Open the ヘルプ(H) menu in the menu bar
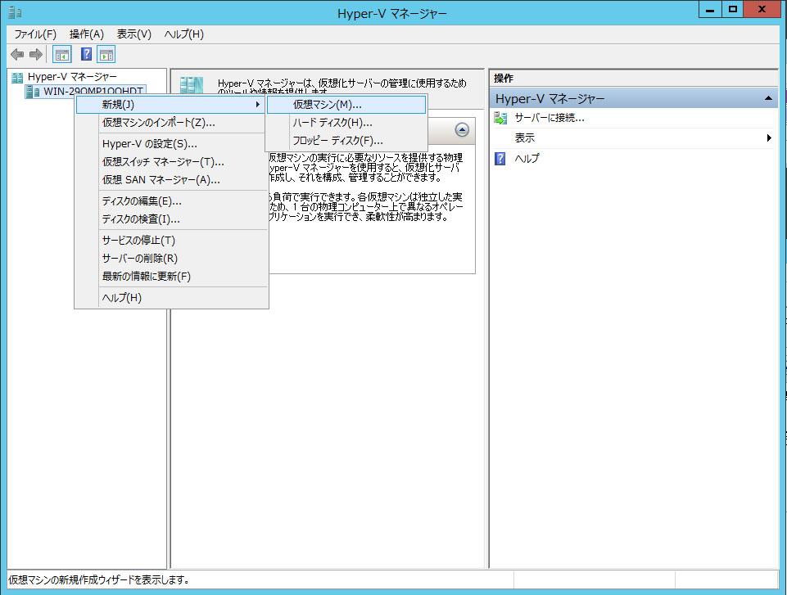 pos(183,34)
